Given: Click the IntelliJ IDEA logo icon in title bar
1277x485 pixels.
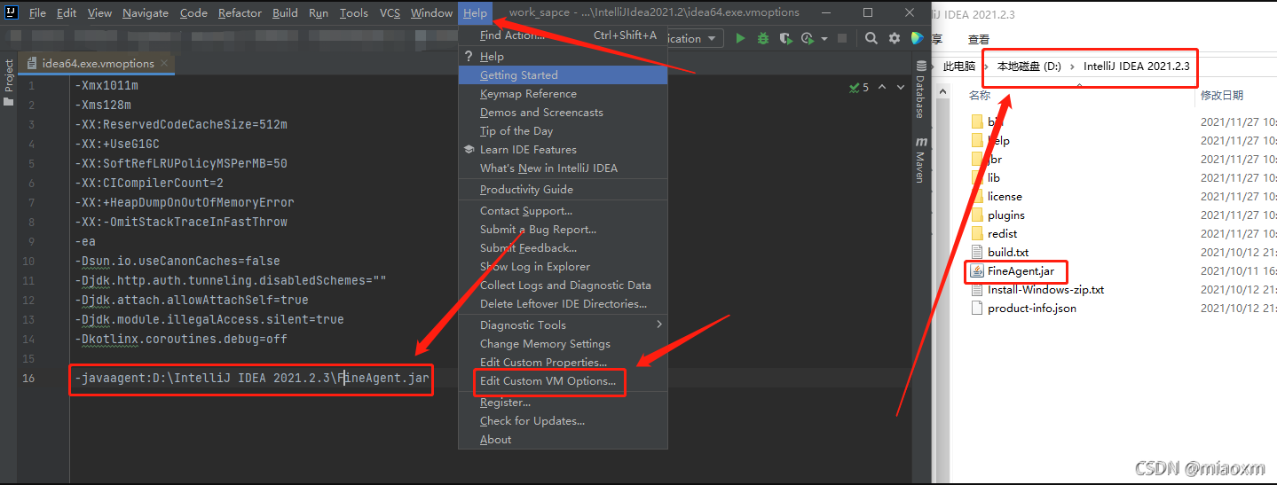Looking at the screenshot, I should point(11,12).
